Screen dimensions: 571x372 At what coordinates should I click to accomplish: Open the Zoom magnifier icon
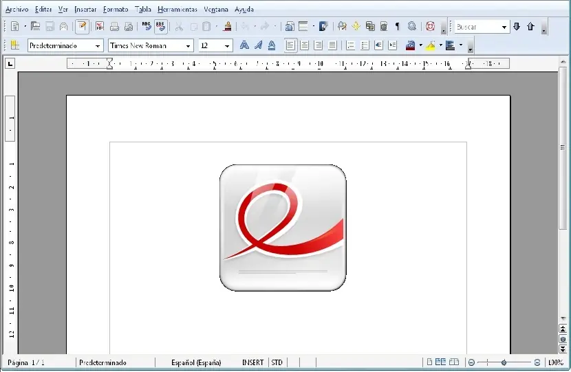[x=412, y=27]
